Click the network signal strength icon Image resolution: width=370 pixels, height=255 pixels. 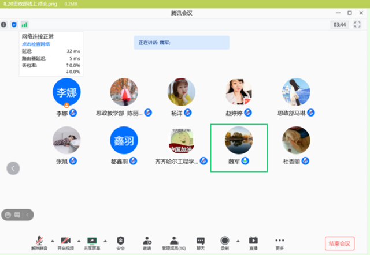(24, 25)
